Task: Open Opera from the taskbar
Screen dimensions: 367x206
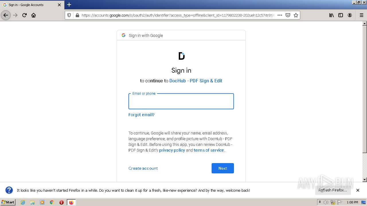Action: click(61, 202)
